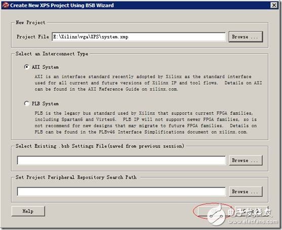Click inside the Project File path field
The image size is (282, 230).
(139, 37)
